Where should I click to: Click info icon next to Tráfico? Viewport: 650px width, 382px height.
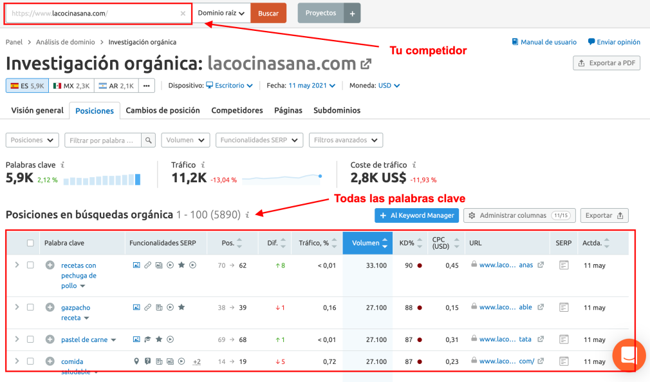(x=203, y=165)
